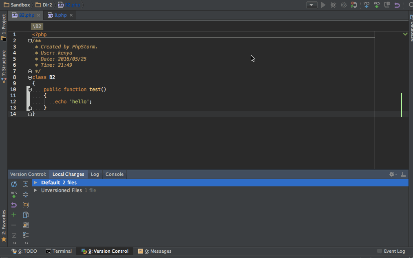Screen dimensions: 413x258
Task: Click the green New Changelist plus icon
Action: coord(14,215)
